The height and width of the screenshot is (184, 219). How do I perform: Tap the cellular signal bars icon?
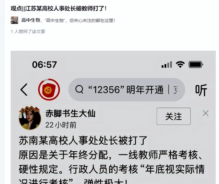[x=167, y=65]
